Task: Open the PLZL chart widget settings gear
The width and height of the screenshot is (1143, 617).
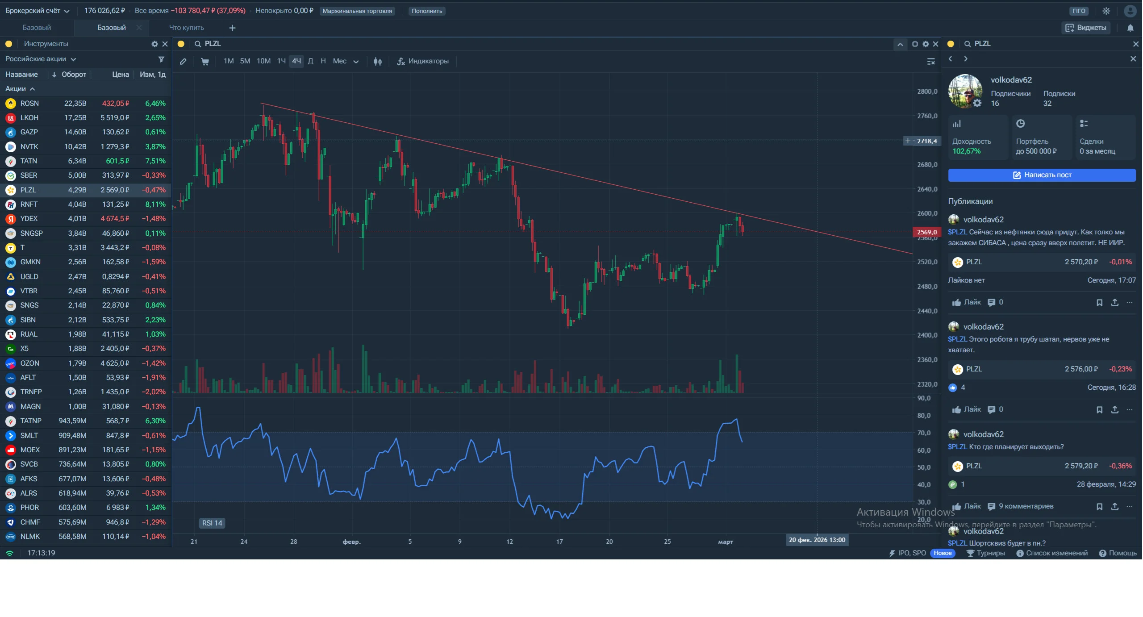Action: click(x=926, y=44)
